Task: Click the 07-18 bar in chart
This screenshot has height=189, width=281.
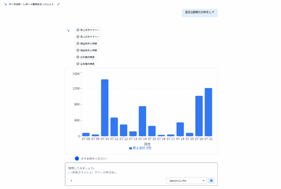Action: coord(180,129)
